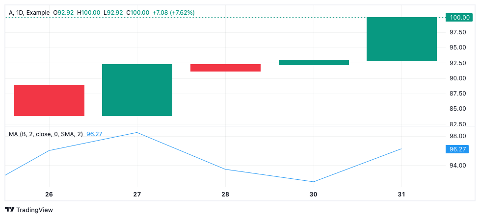Screen dimensions: 480x218
Task: Click date 27 on the time axis
Action: (x=137, y=194)
